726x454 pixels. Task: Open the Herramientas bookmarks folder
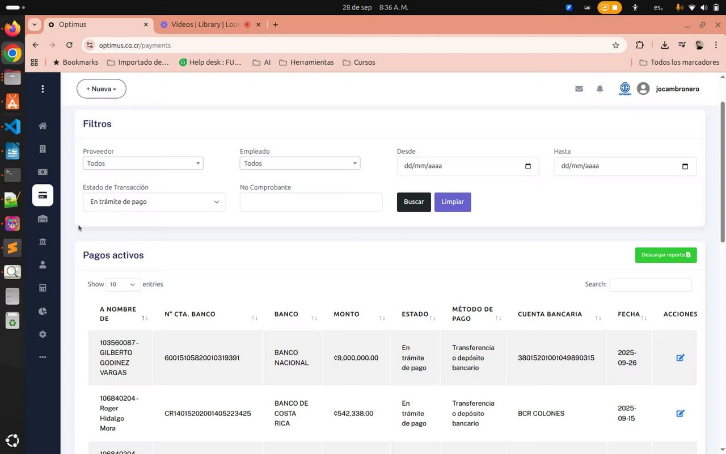pyautogui.click(x=306, y=62)
